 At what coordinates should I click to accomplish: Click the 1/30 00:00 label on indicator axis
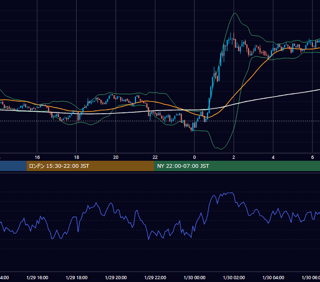194,278
